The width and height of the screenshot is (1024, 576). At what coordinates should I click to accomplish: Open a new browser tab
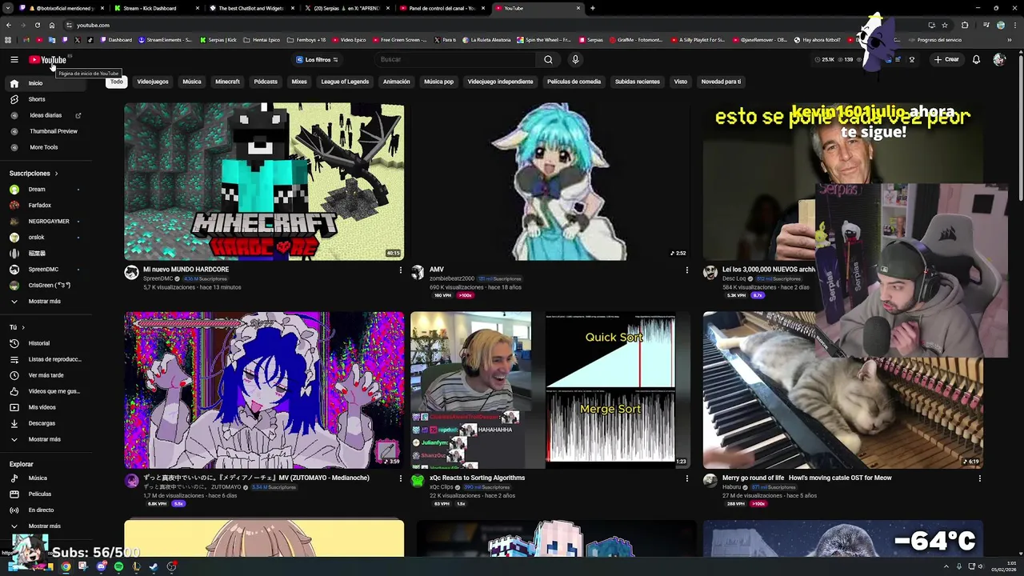point(592,8)
